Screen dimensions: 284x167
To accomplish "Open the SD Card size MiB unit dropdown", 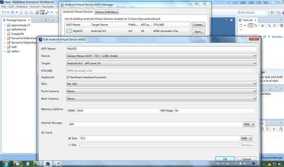I will click(x=246, y=138).
